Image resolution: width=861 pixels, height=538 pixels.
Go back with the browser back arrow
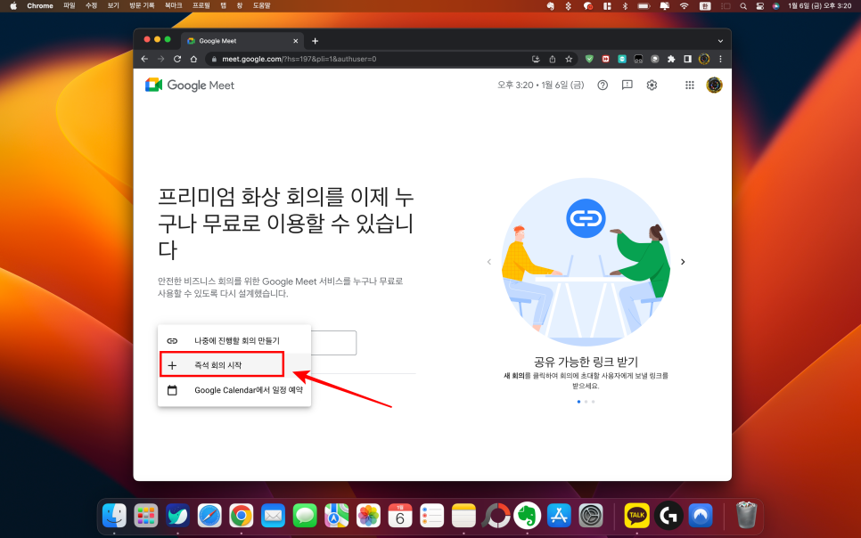144,59
